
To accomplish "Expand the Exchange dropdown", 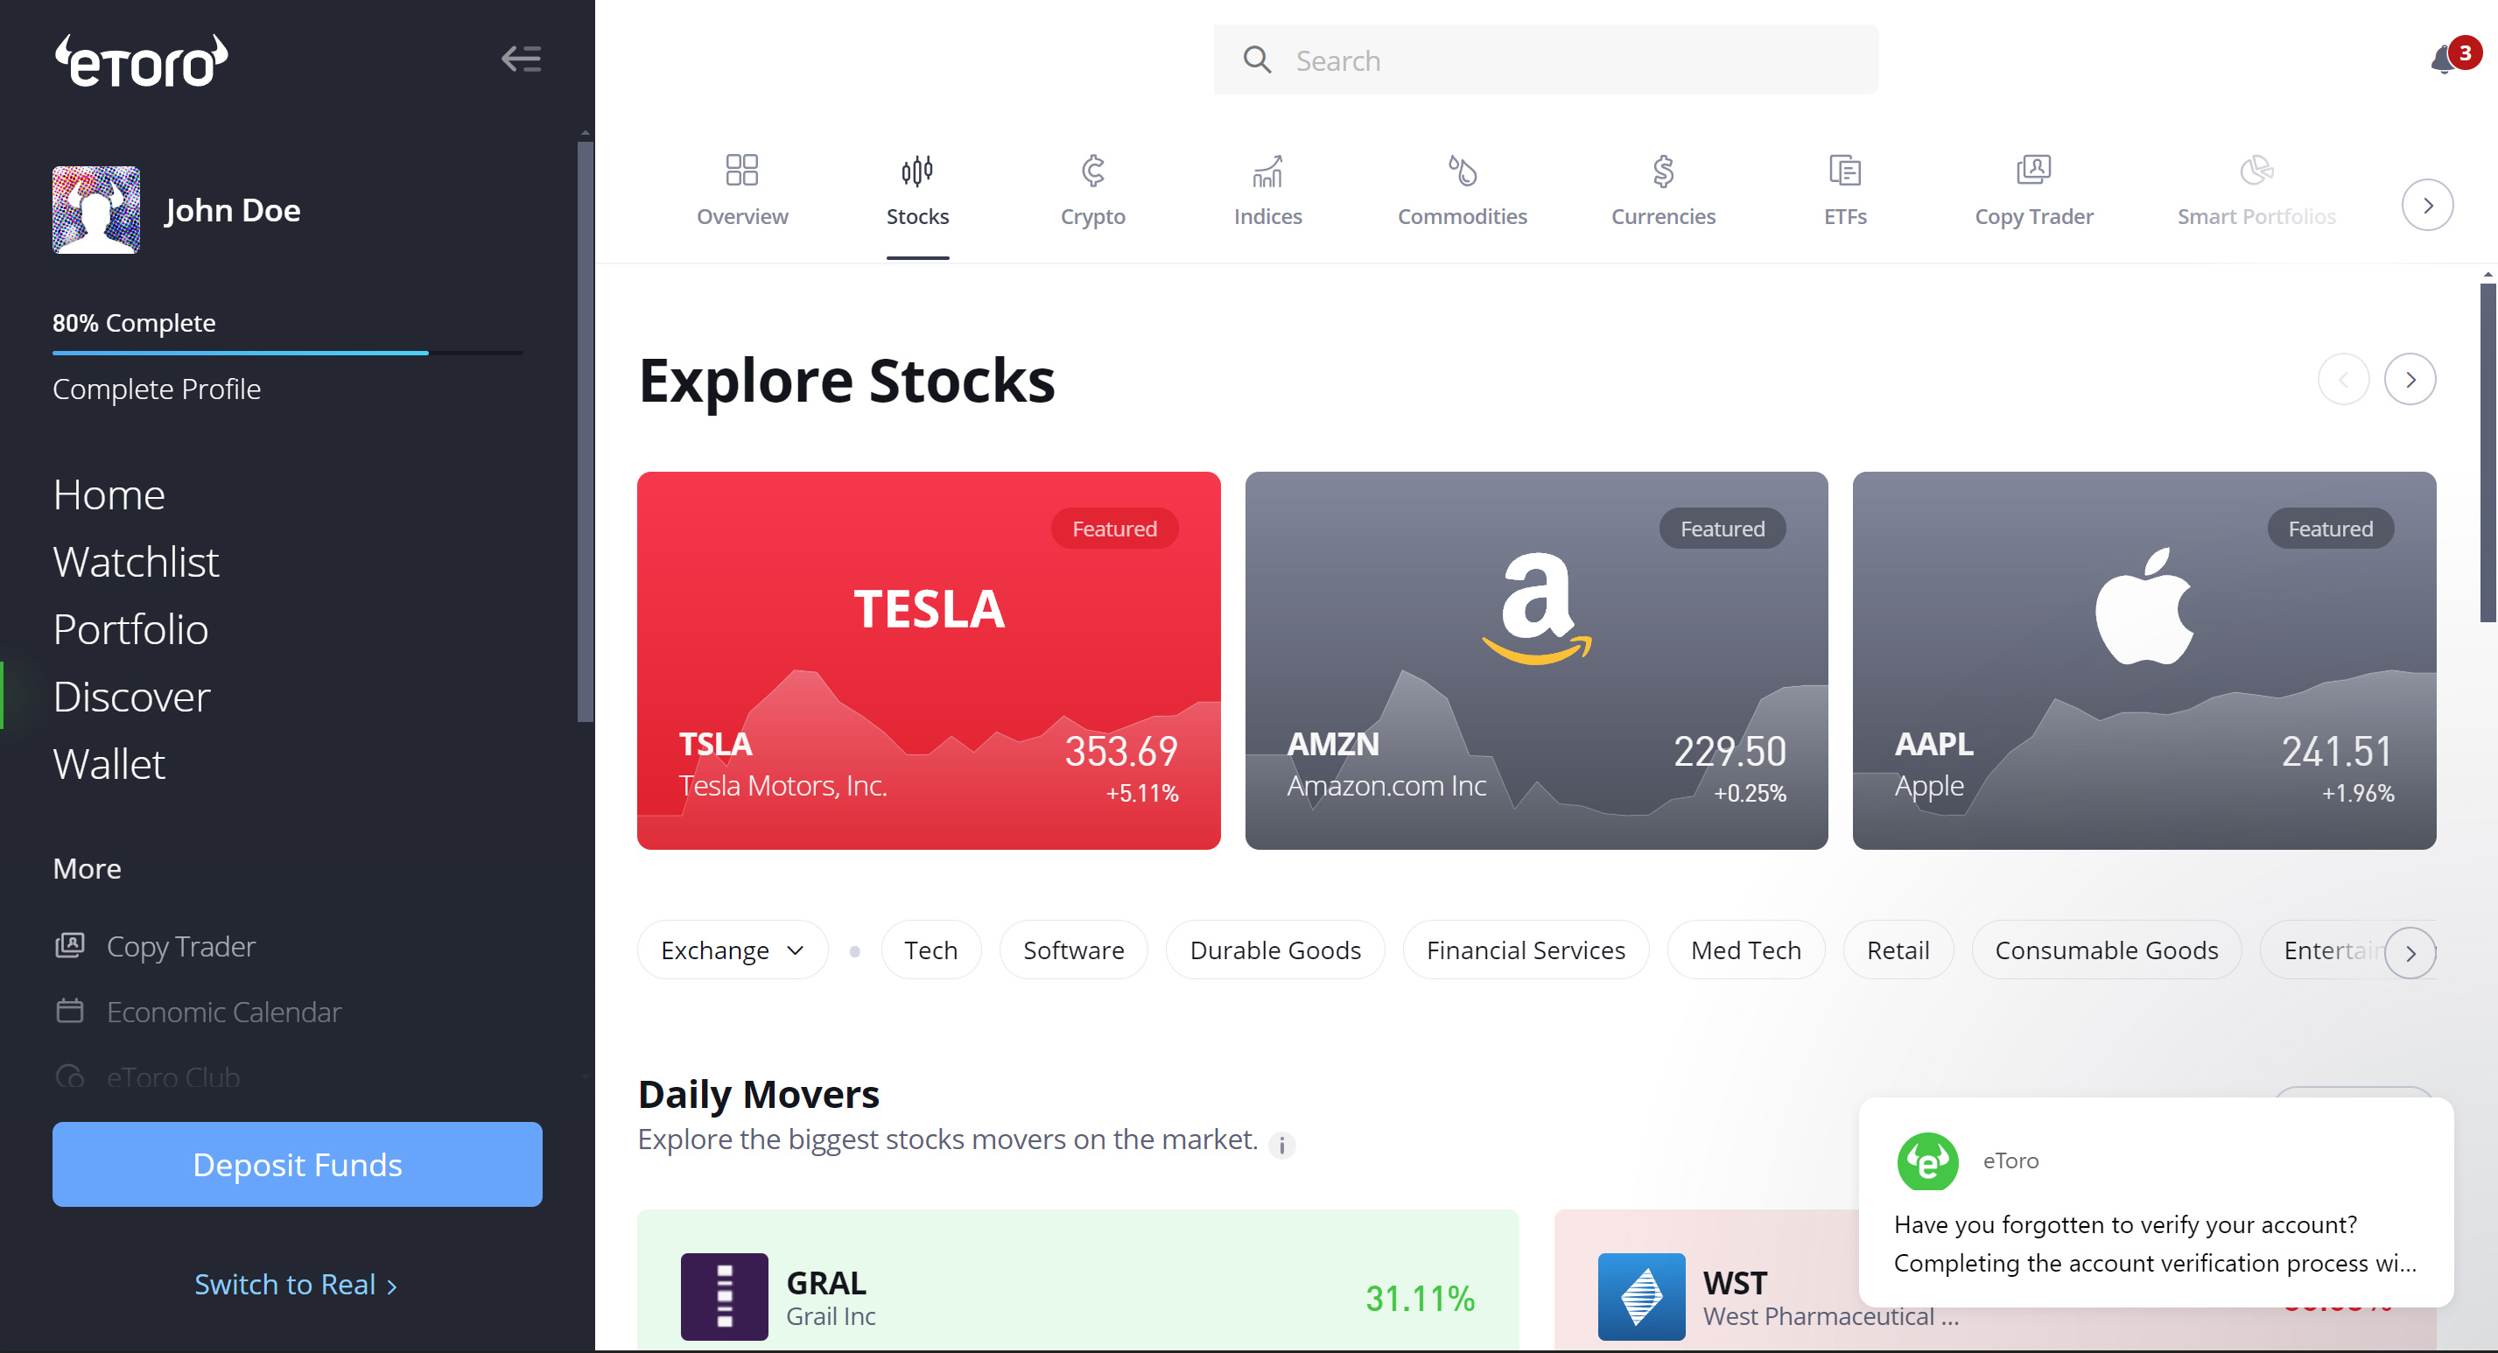I will 732,950.
